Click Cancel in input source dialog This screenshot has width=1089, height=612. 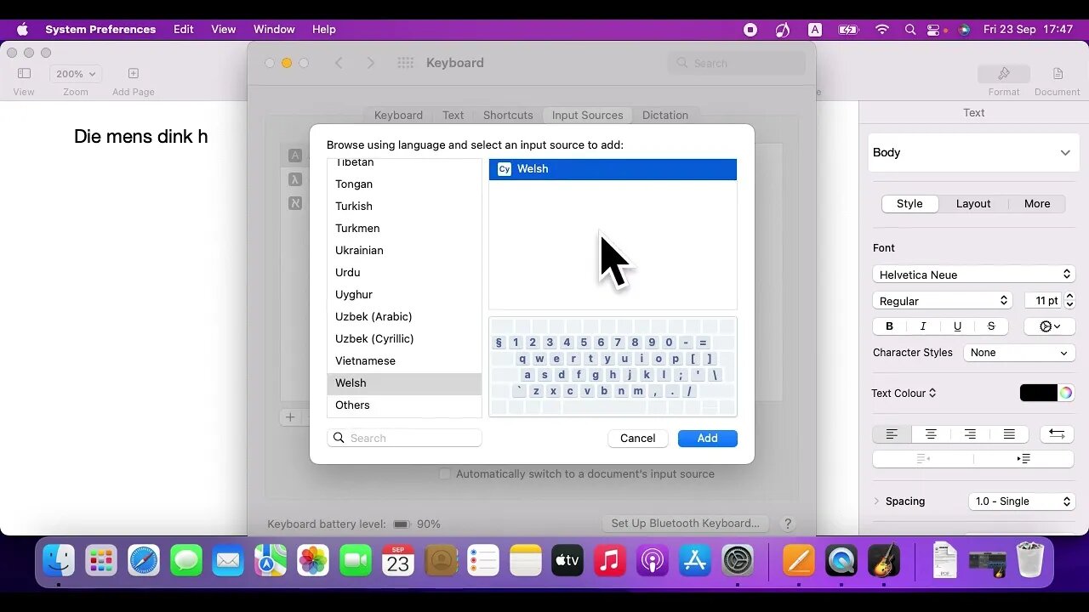tap(637, 439)
